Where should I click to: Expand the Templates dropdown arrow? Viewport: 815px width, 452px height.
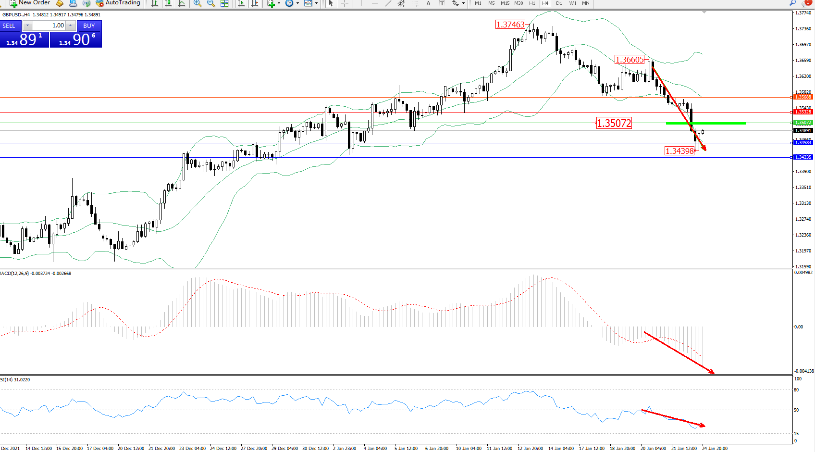[x=316, y=3]
